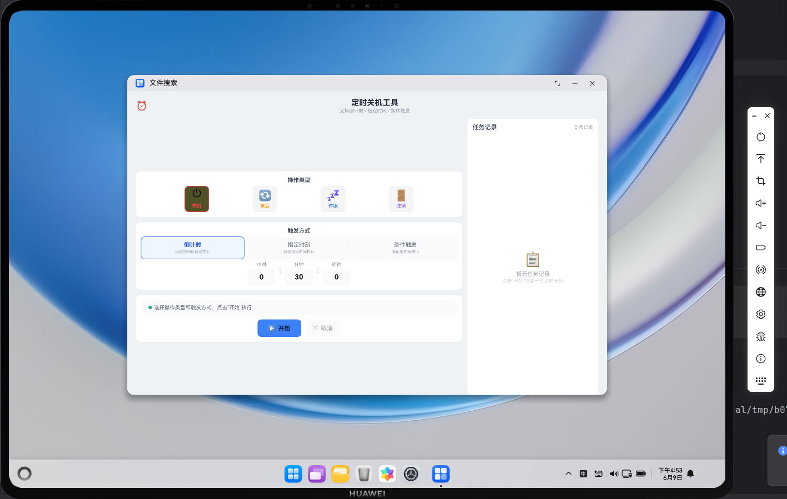The image size is (787, 499).
Task: Open the notification bell icon
Action: tap(690, 473)
